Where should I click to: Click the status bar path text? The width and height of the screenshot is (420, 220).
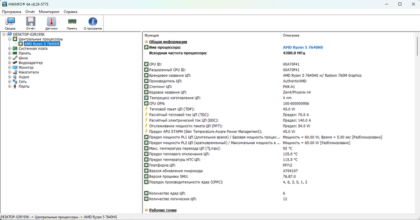[58, 217]
